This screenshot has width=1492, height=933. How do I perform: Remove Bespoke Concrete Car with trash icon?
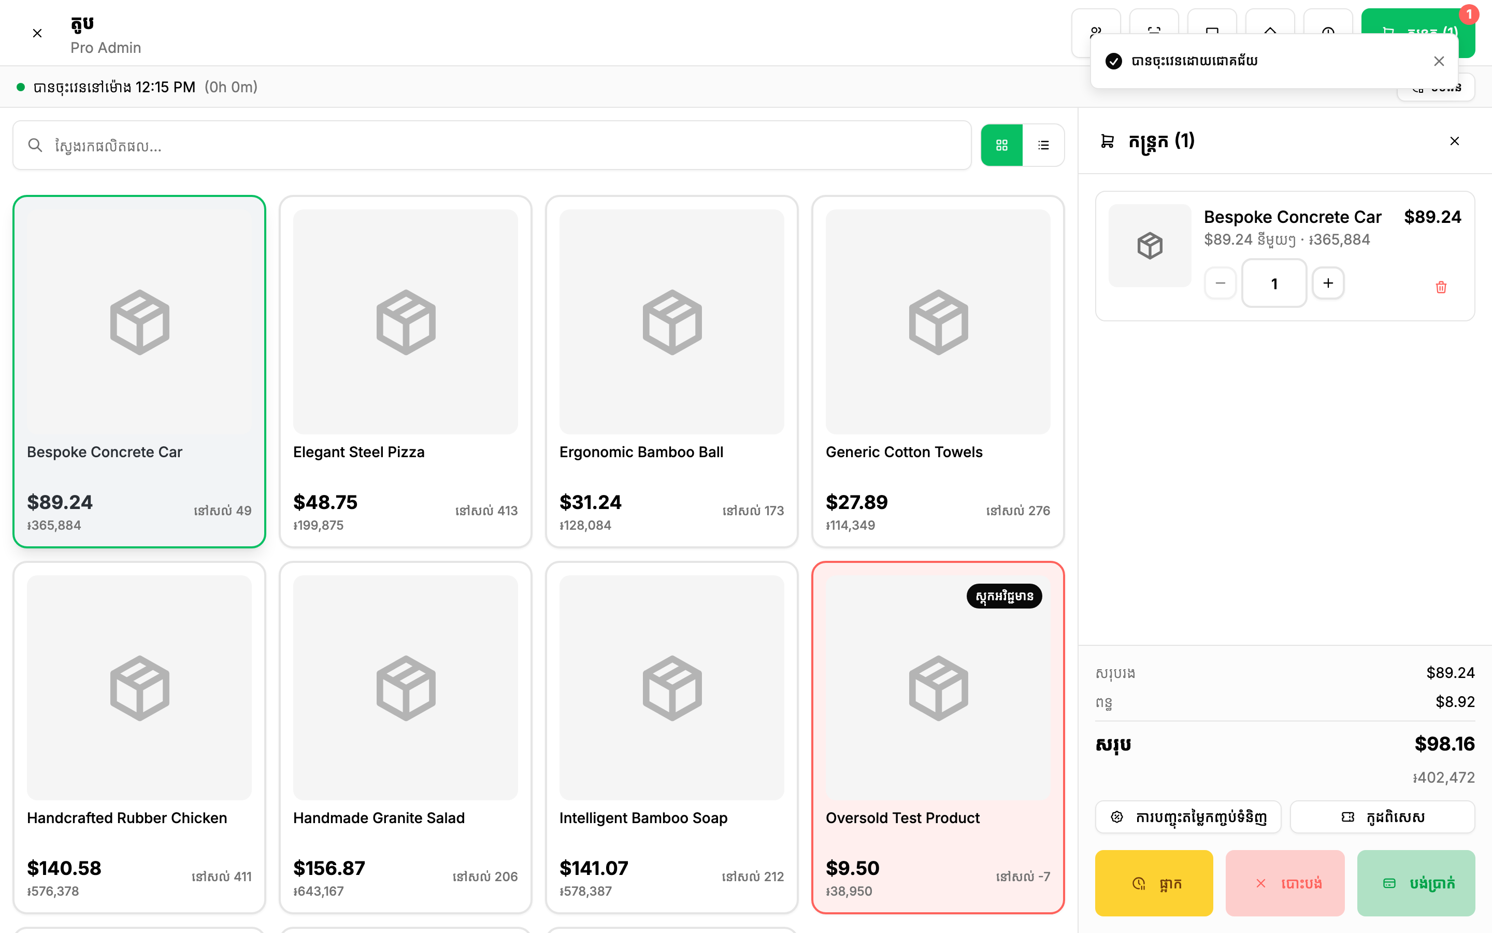[x=1441, y=287]
